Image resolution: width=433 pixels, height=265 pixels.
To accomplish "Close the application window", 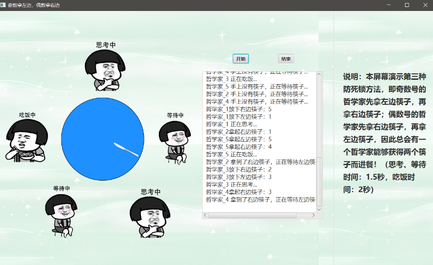I will tap(426, 5).
